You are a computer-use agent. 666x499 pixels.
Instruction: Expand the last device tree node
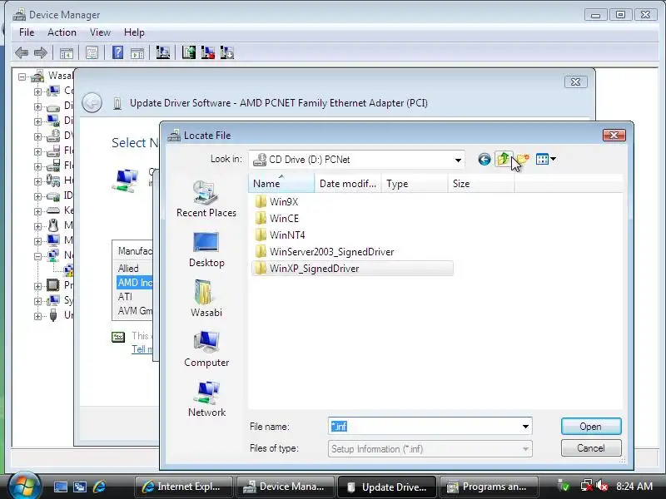coord(37,316)
